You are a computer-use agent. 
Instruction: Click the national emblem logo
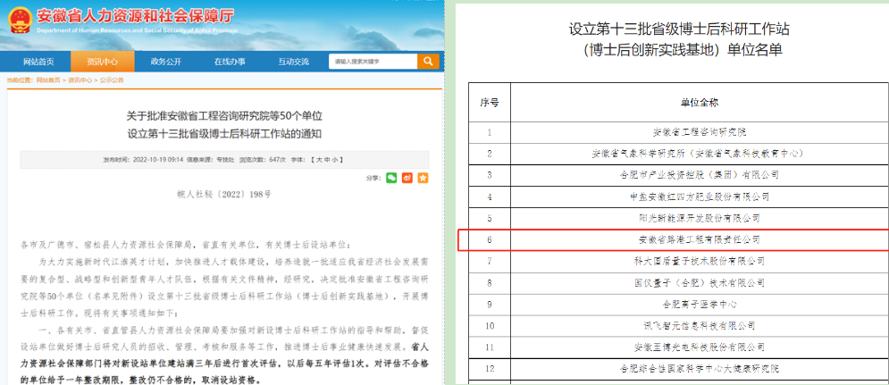pyautogui.click(x=18, y=21)
